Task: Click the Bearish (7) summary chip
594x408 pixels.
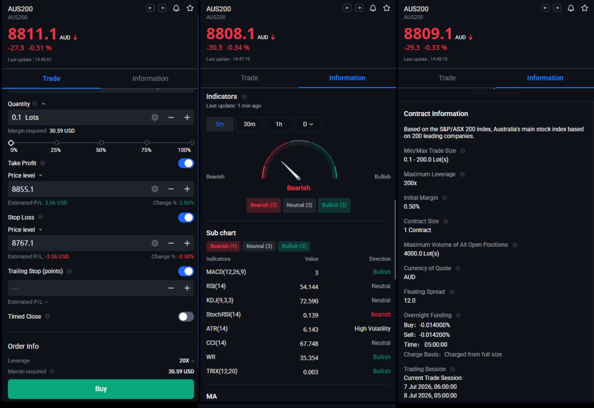Action: coord(263,205)
